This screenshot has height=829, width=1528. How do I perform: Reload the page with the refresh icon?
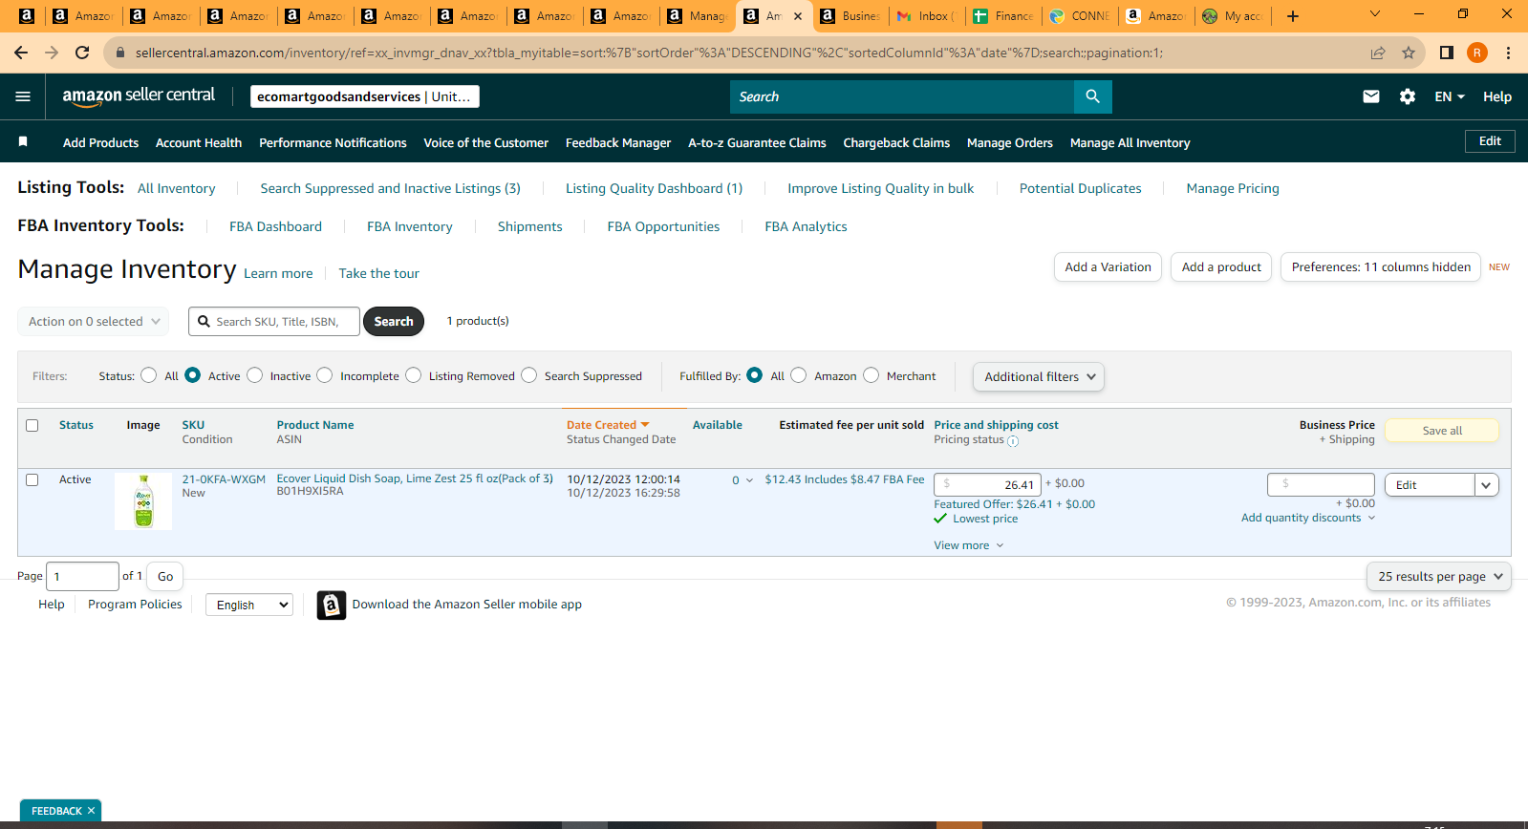pos(82,53)
